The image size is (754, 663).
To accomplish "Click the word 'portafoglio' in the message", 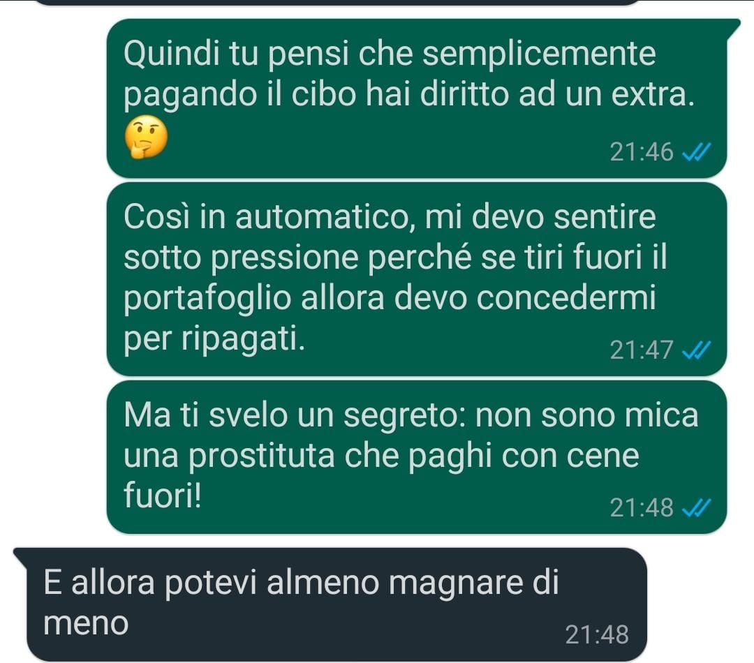I will pyautogui.click(x=207, y=299).
